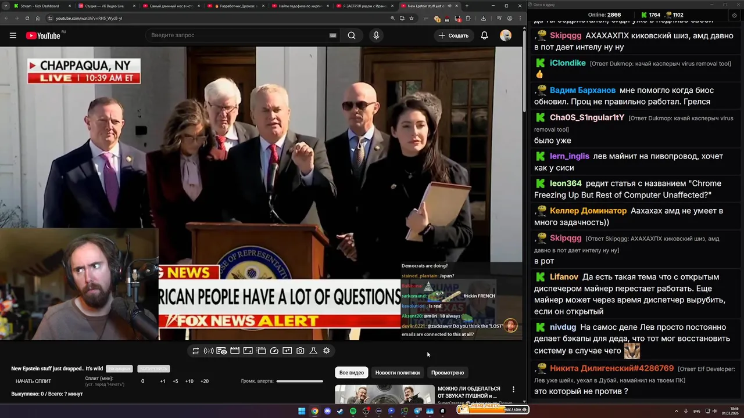Select the Просмотрено filter chip
Image resolution: width=744 pixels, height=418 pixels.
(x=448, y=373)
